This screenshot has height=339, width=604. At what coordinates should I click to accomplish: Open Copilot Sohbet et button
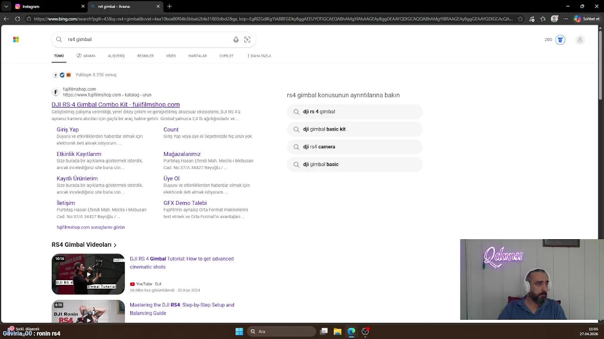pos(587,19)
